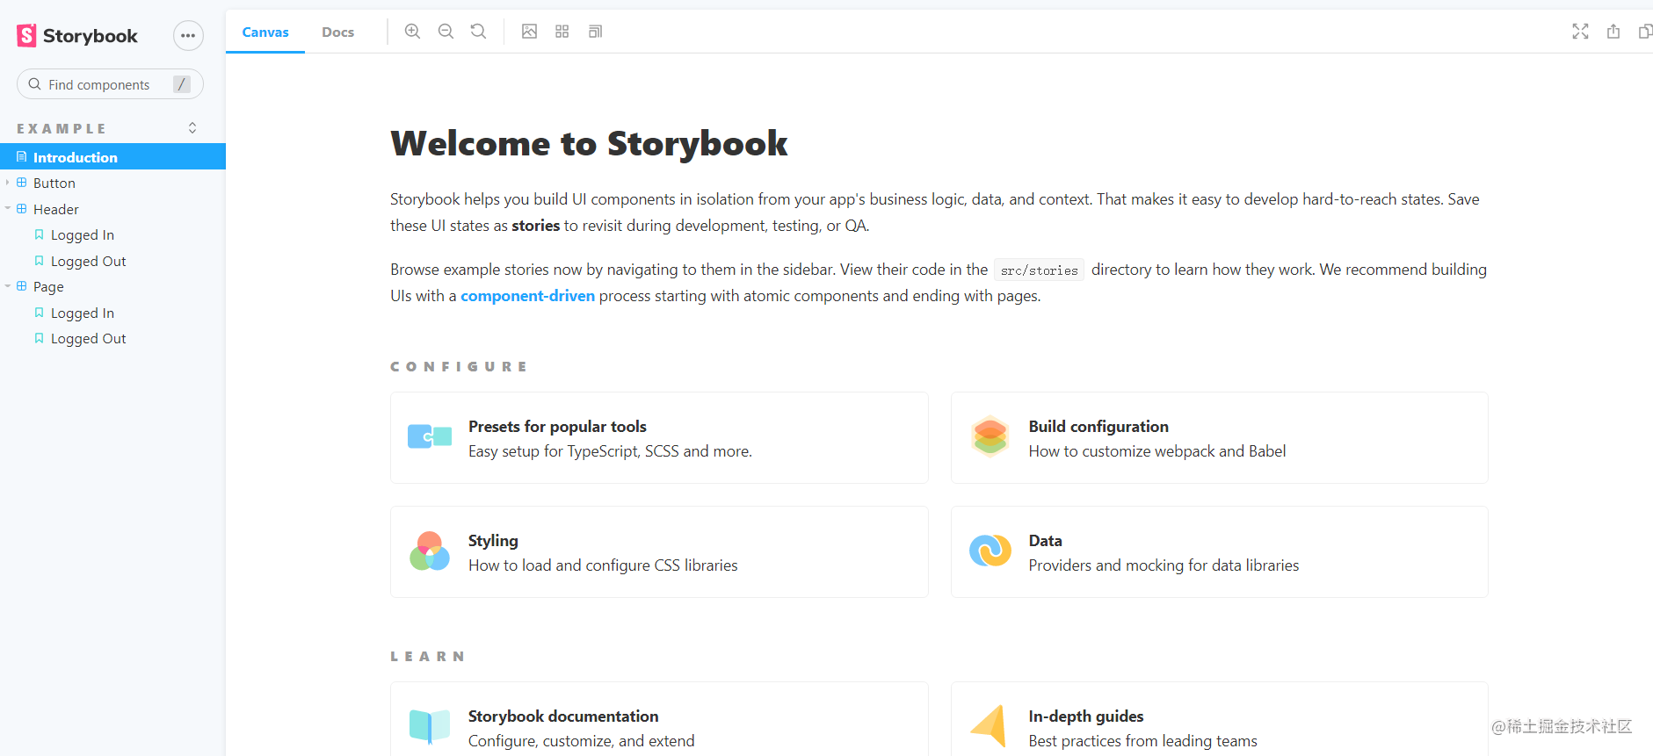Click the Welcome to Storybook heading
The image size is (1653, 756).
coord(589,144)
